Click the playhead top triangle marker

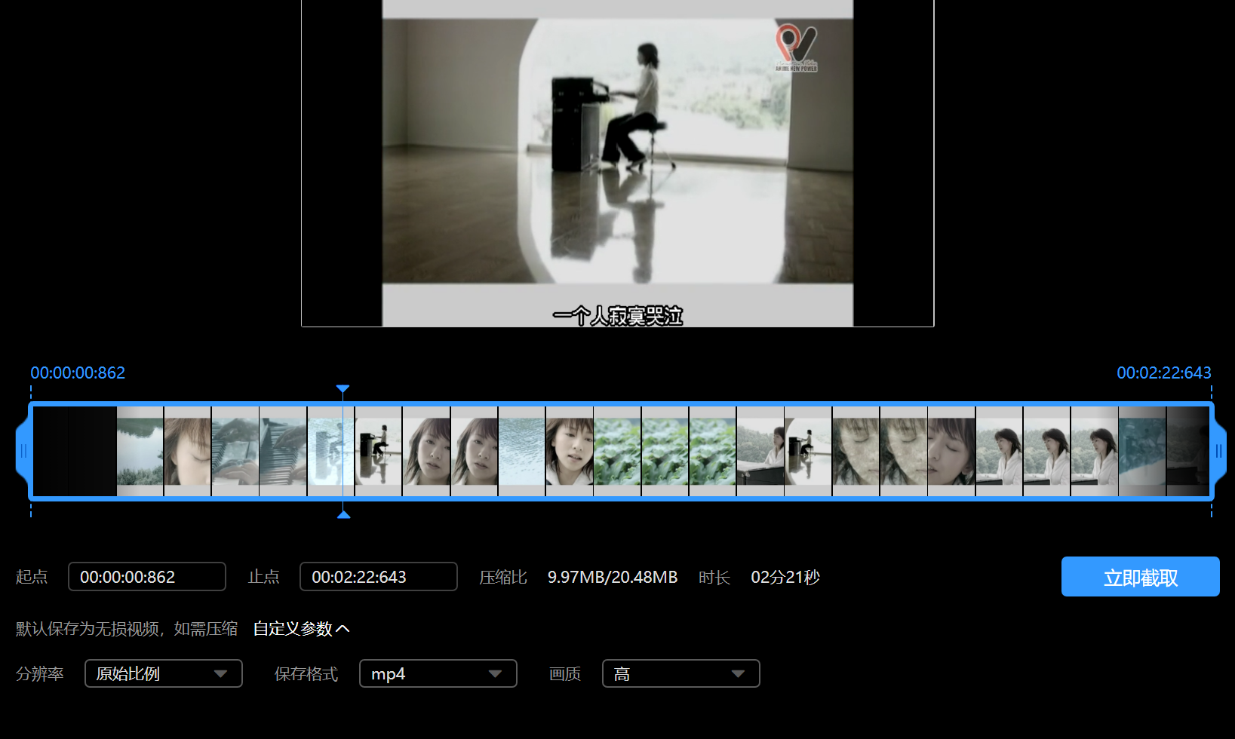343,390
